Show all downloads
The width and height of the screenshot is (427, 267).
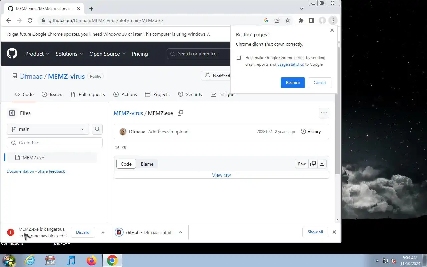click(x=315, y=232)
